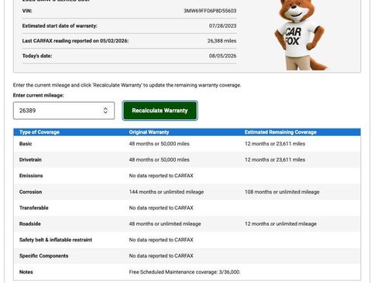Screen dimensions: 378x283
Task: Click the Type of Coverage column header
Action: tap(40, 132)
